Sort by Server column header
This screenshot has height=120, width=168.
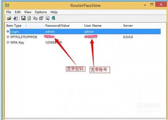point(141,26)
